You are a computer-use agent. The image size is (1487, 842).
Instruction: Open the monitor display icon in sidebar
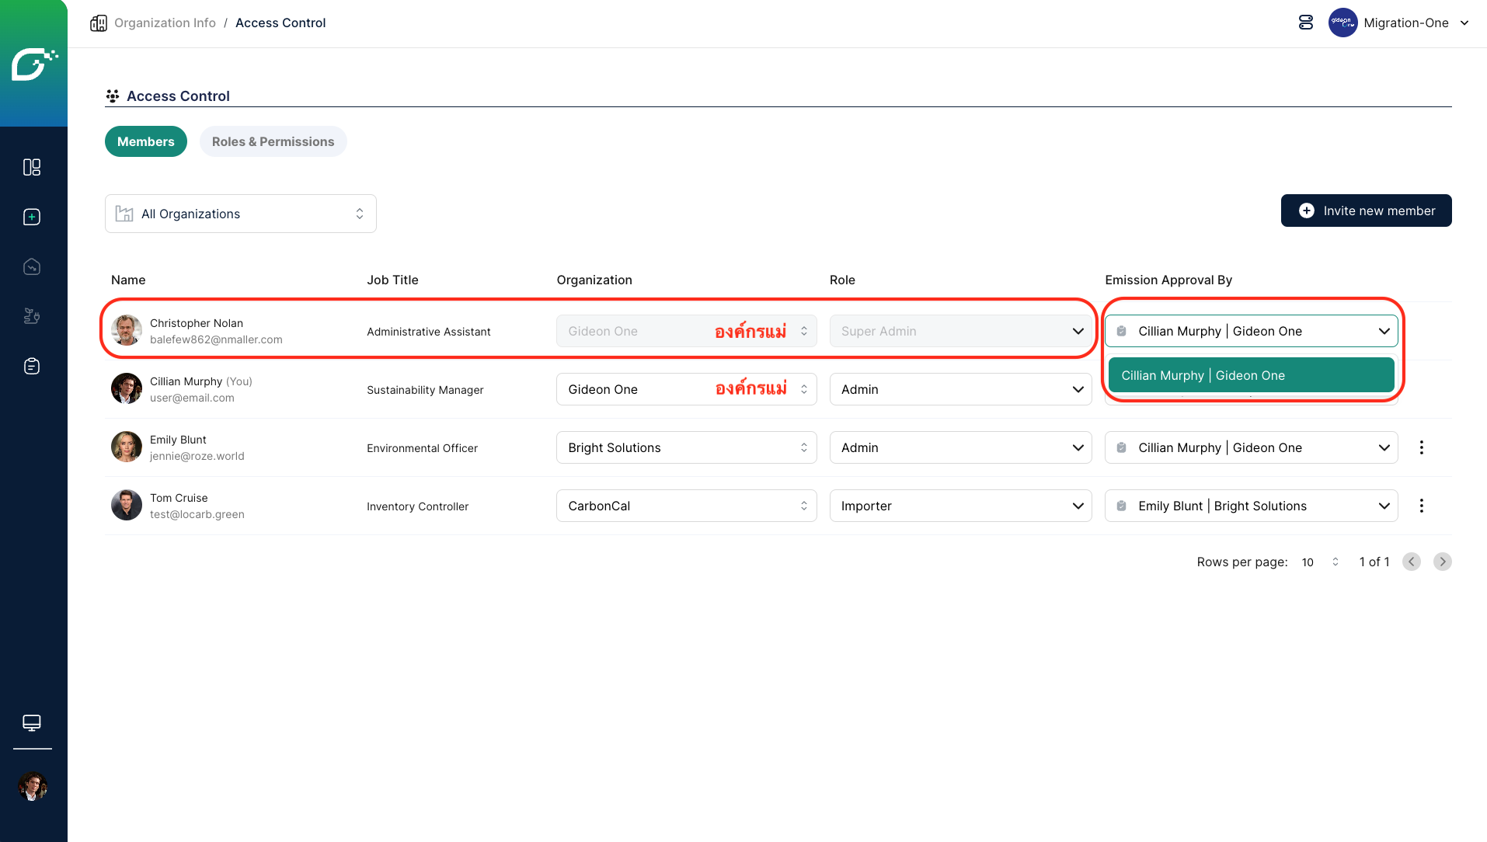(x=32, y=722)
